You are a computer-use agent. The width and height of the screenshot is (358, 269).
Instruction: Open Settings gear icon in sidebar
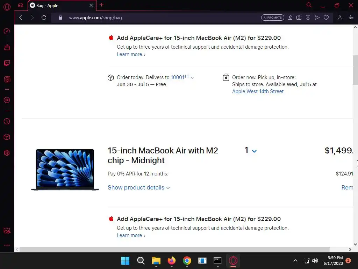pyautogui.click(x=7, y=153)
